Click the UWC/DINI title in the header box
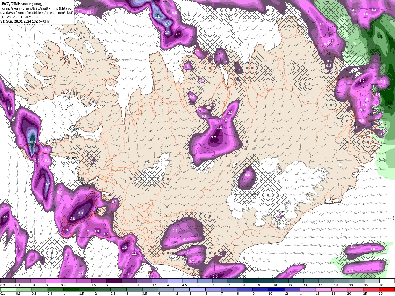 click(x=10, y=4)
